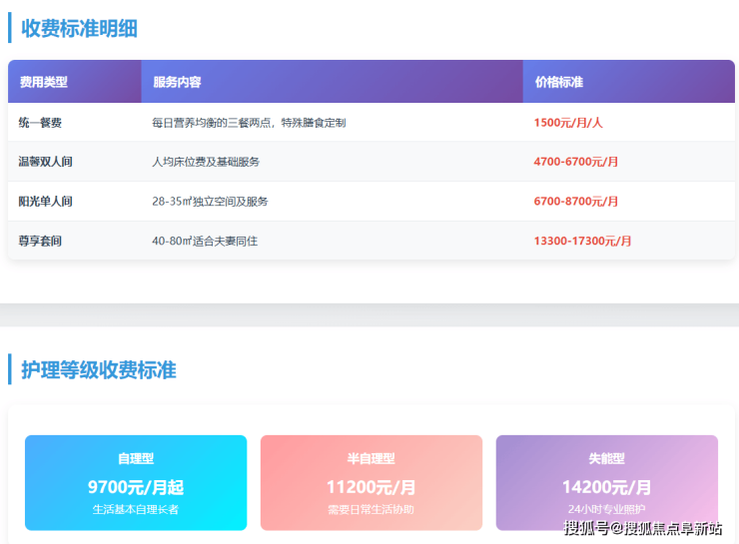This screenshot has height=544, width=739.
Task: Click the 搜狐号@搜狐焦点阜新站 watermark
Action: pyautogui.click(x=643, y=529)
